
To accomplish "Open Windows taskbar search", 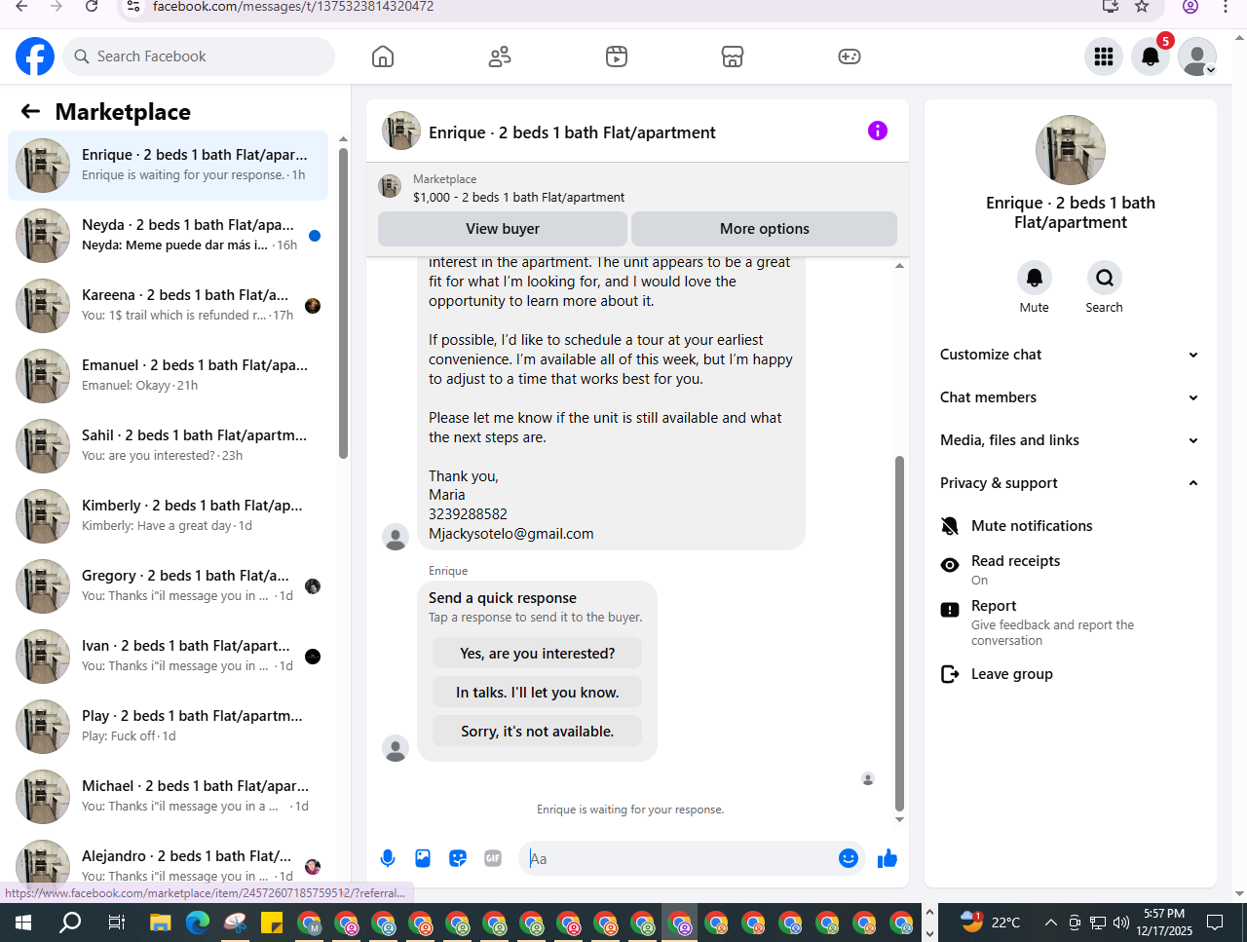I will pos(70,922).
